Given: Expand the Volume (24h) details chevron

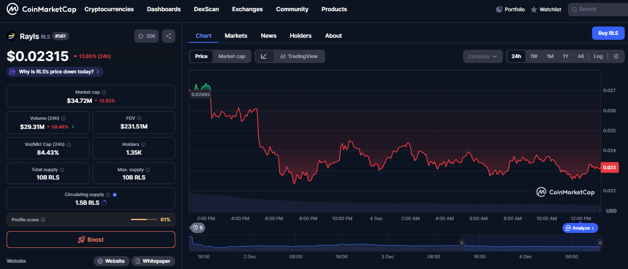Looking at the screenshot, I should point(73,127).
